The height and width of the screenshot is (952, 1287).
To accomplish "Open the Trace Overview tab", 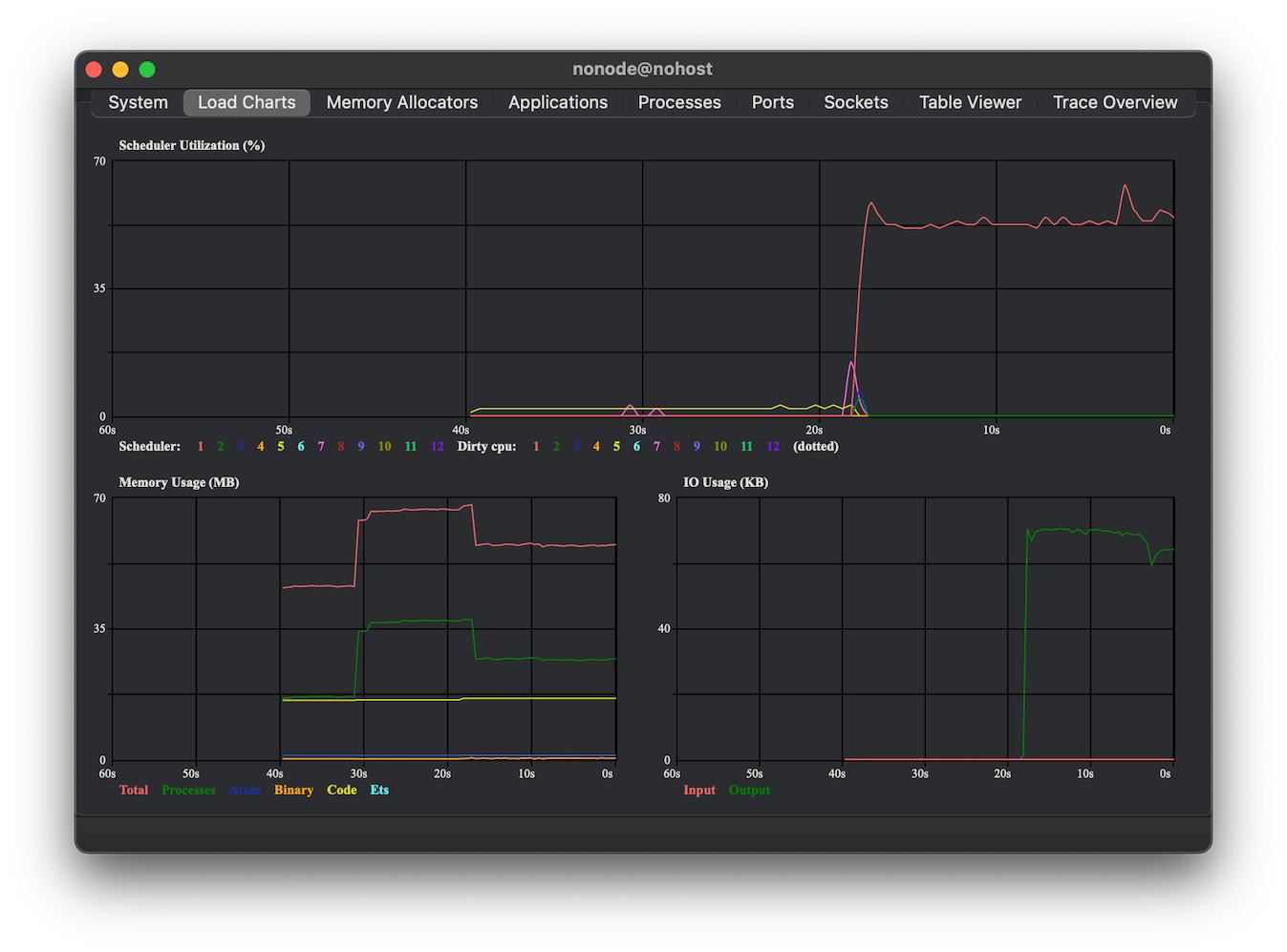I will [x=1115, y=102].
